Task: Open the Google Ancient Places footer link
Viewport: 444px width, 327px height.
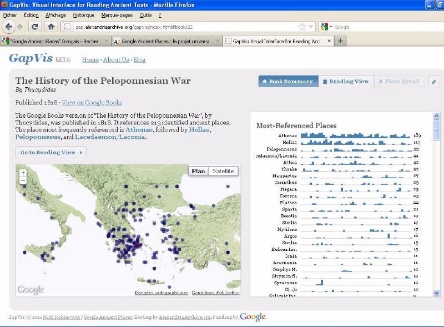Action: 108,318
